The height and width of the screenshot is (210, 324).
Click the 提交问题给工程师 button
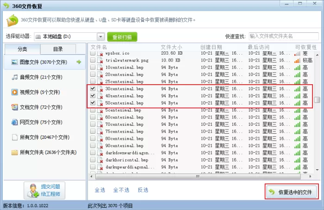pos(44,190)
